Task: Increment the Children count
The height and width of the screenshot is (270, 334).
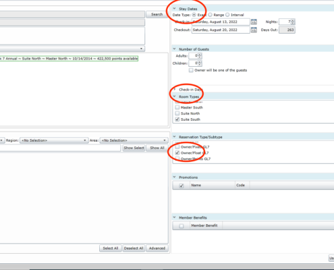Action: pos(200,62)
